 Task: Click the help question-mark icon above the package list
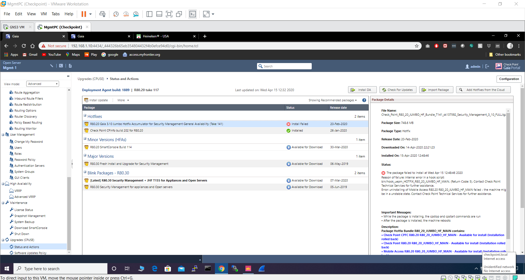tap(364, 100)
